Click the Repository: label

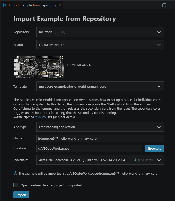(x=22, y=32)
